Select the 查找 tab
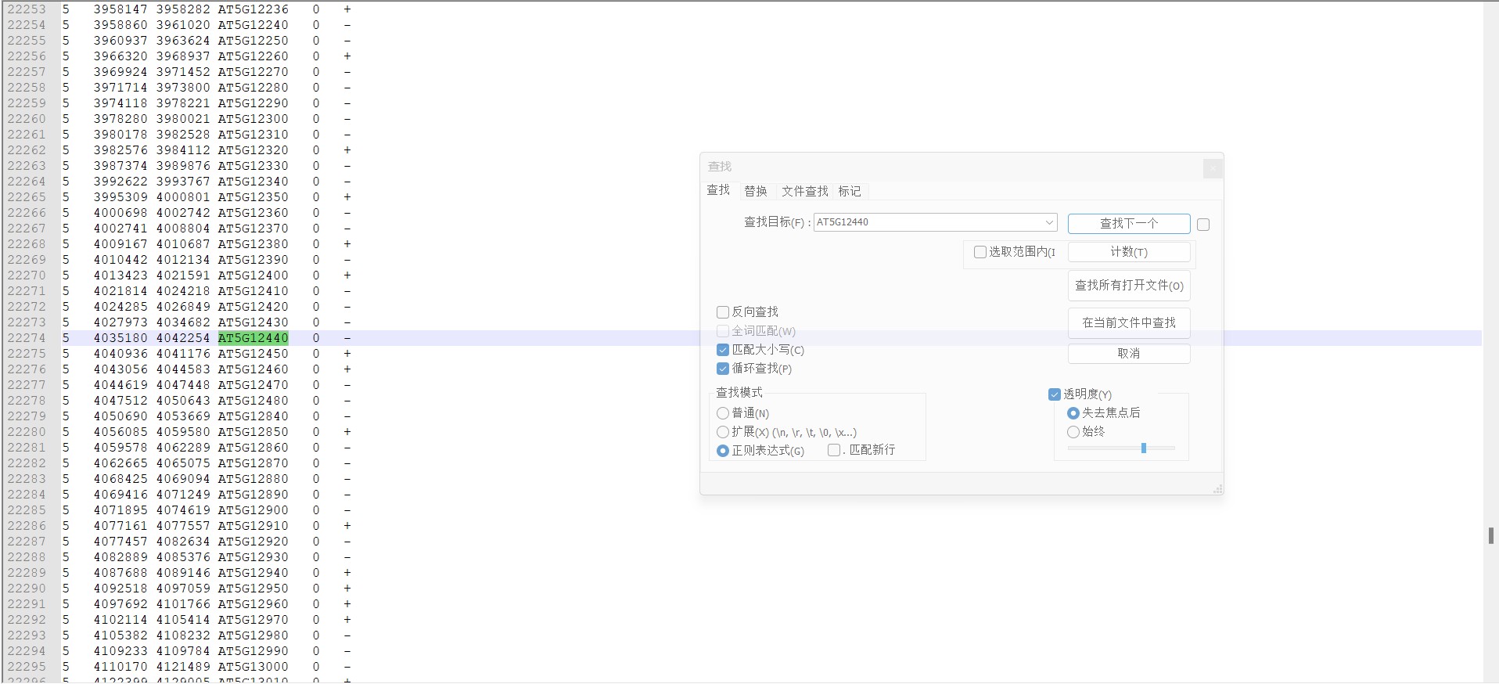Viewport: 1499px width, 684px height. coord(718,190)
